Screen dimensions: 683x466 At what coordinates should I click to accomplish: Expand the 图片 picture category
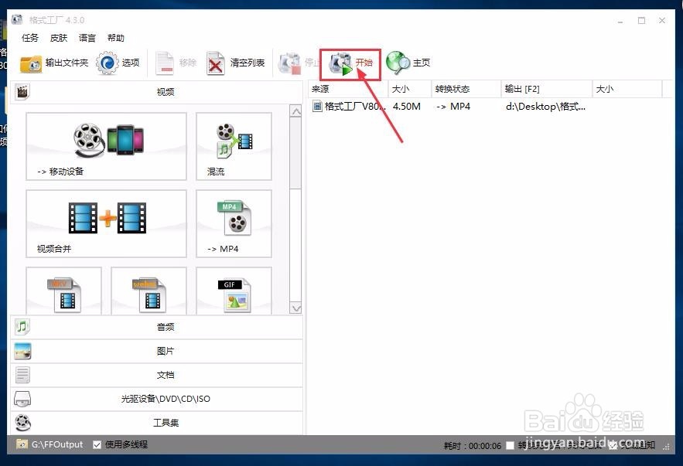(157, 351)
